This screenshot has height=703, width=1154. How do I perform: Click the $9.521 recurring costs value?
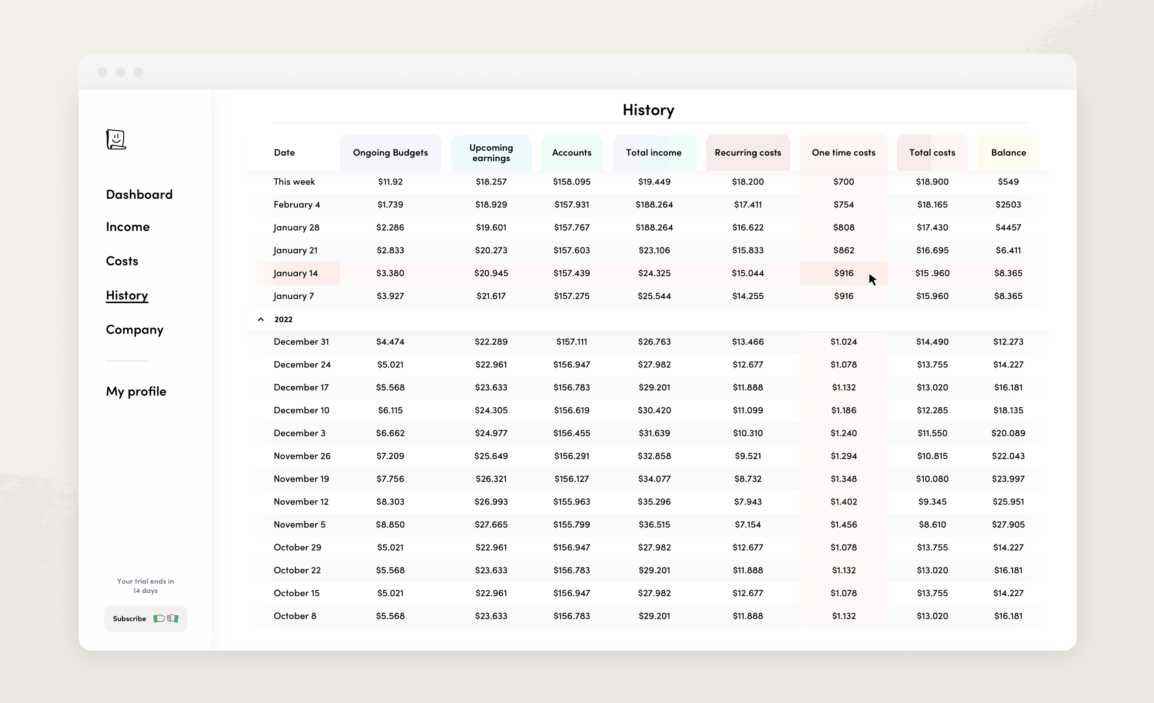pos(747,456)
